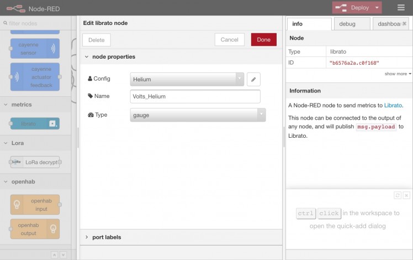Switch to the dashboard tab
Image resolution: width=413 pixels, height=260 pixels.
tap(389, 24)
